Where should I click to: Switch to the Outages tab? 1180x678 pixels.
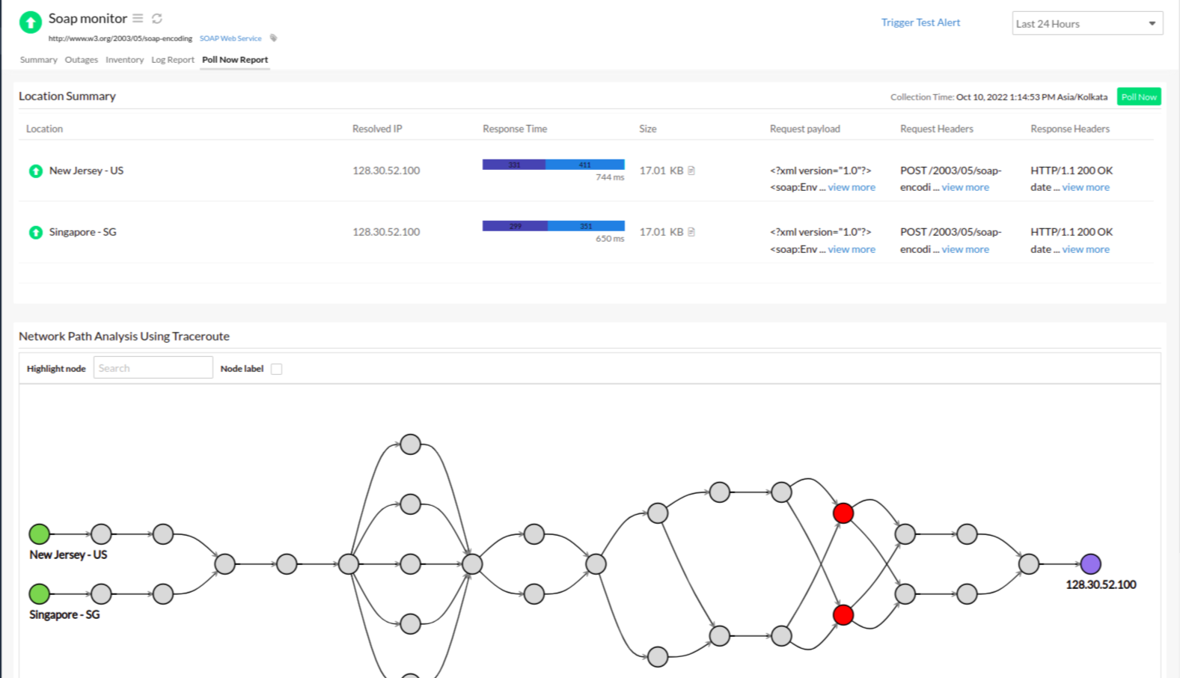click(81, 60)
